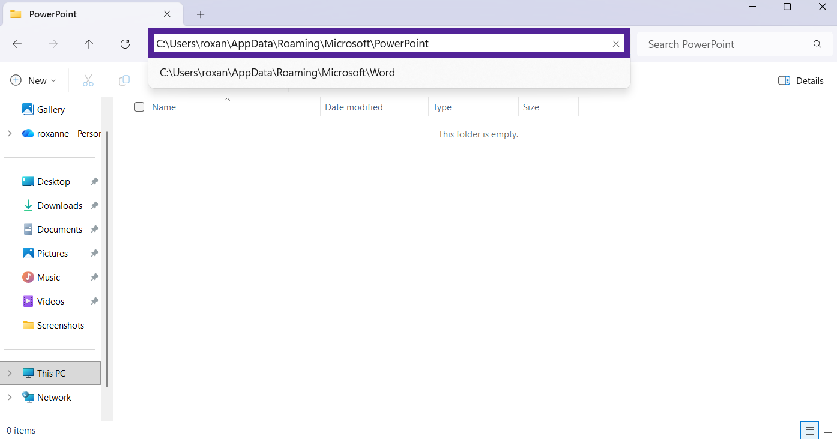
Task: Expand the Network tree node
Action: 9,397
